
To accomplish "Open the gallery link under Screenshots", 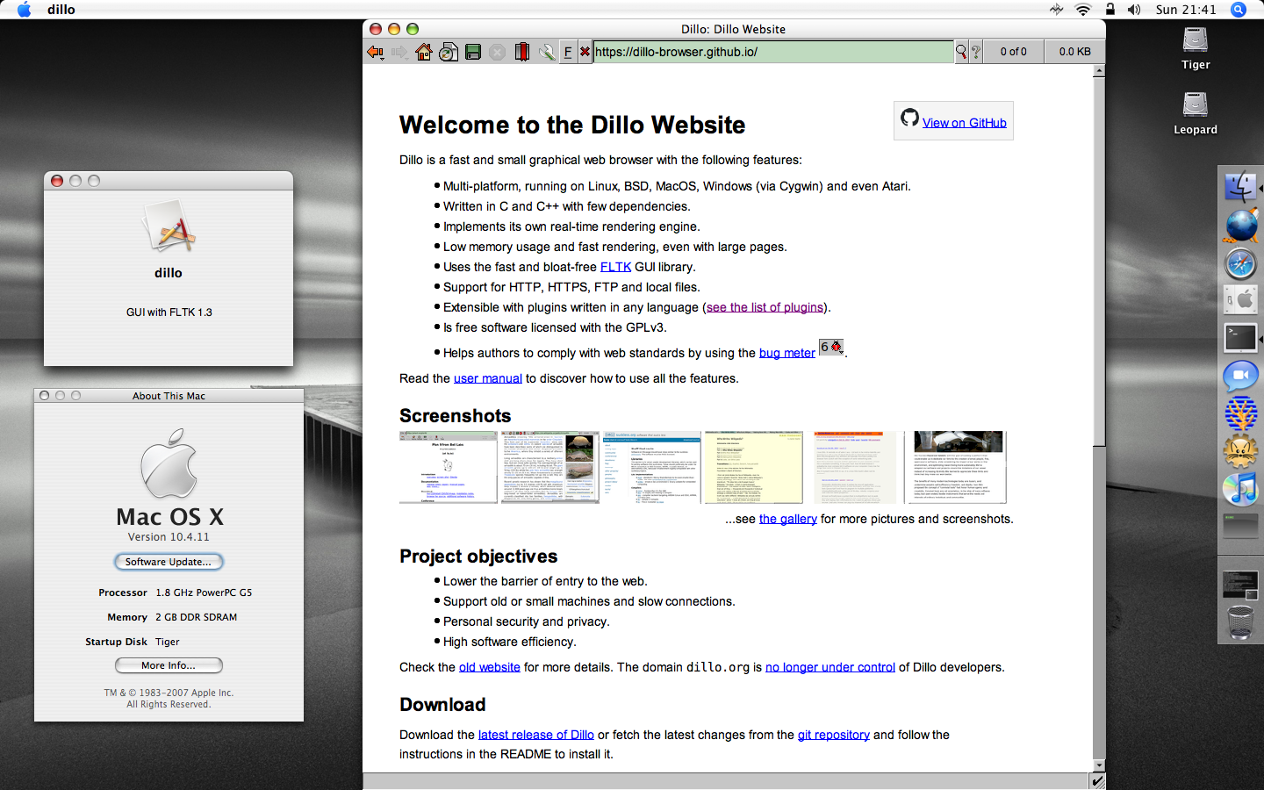I will (x=787, y=519).
